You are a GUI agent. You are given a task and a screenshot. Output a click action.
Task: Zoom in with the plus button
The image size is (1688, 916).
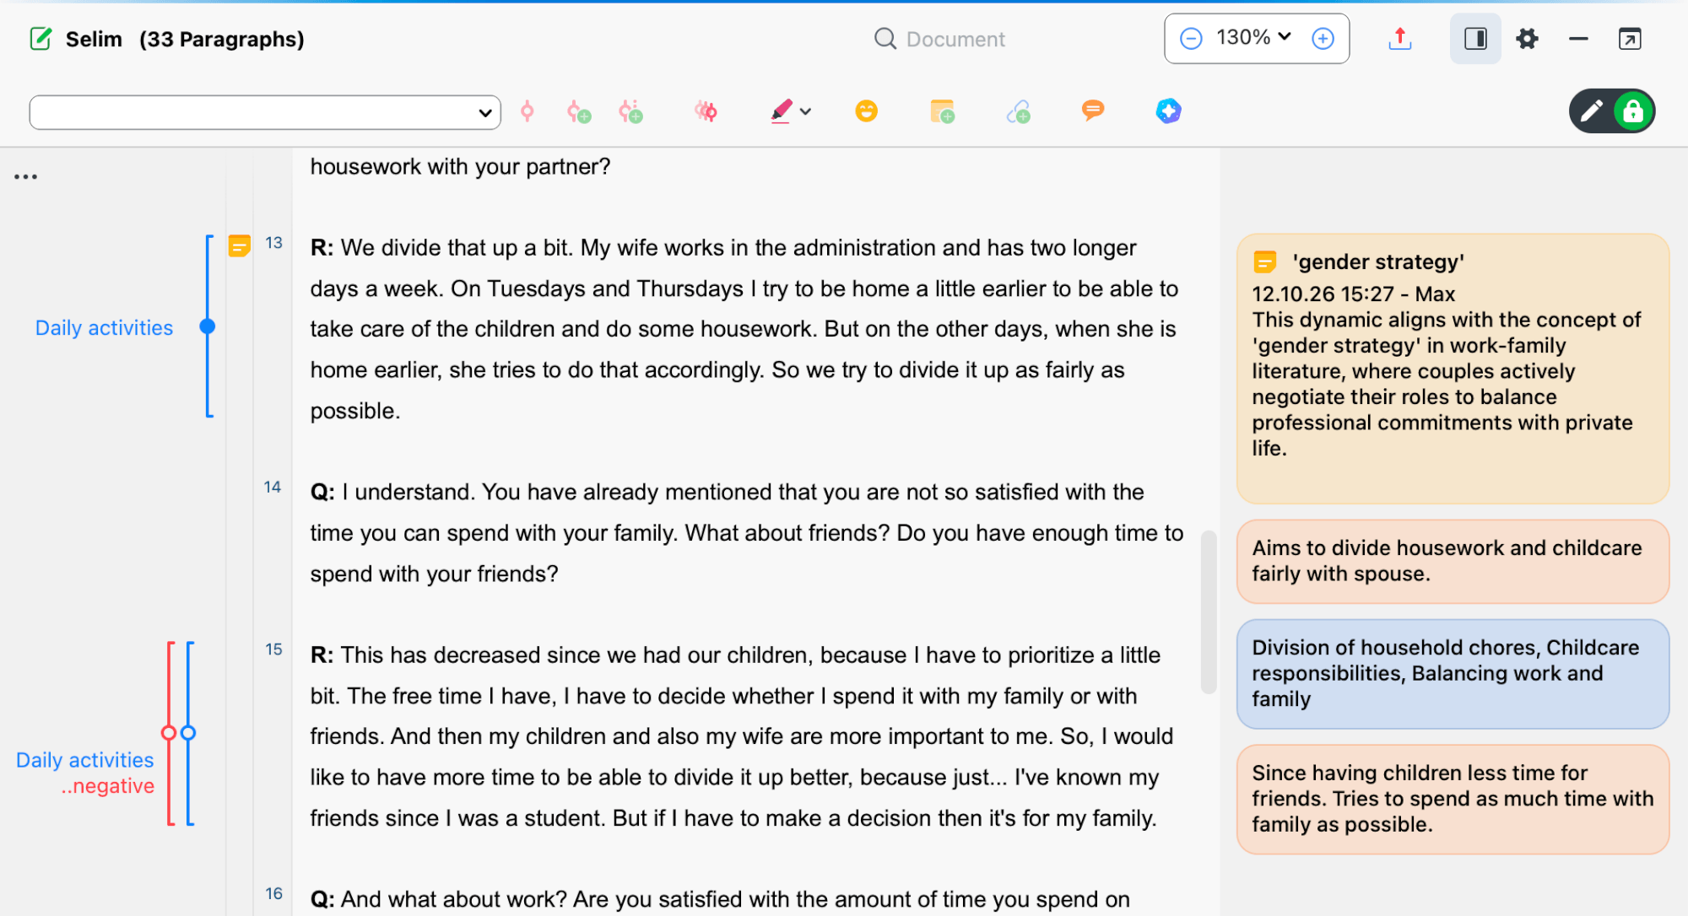(x=1323, y=39)
